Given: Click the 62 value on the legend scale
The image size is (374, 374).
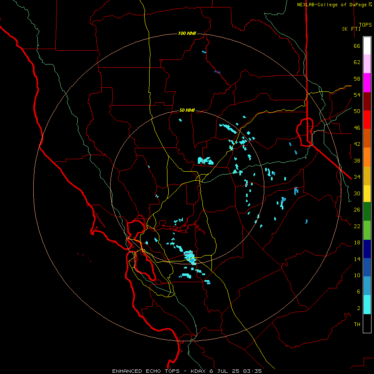Looking at the screenshot, I should coord(357,62).
